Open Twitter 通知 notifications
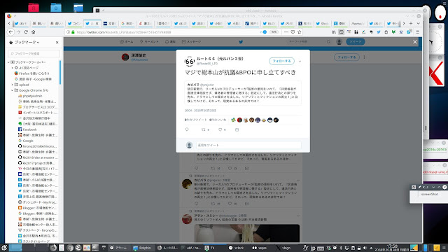This screenshot has height=252, width=448. click(x=170, y=42)
